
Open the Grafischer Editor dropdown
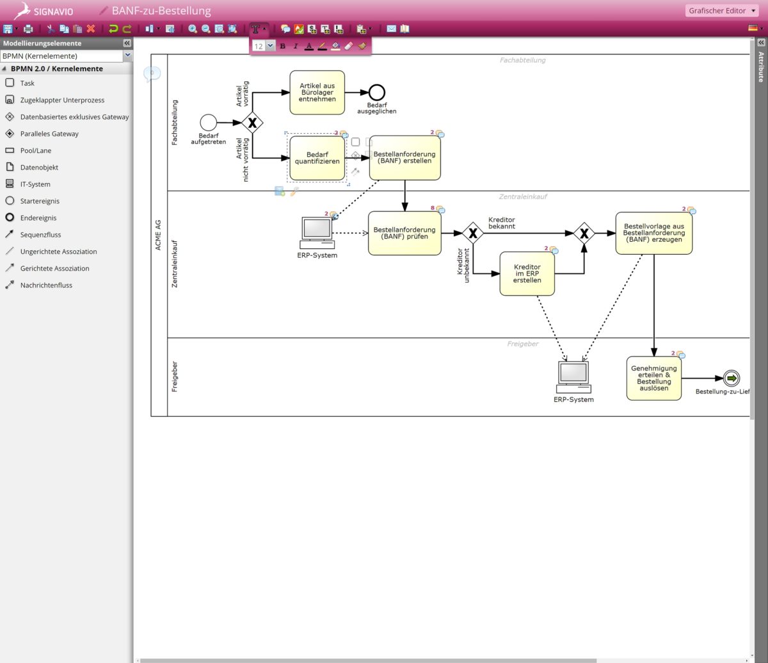click(x=723, y=11)
